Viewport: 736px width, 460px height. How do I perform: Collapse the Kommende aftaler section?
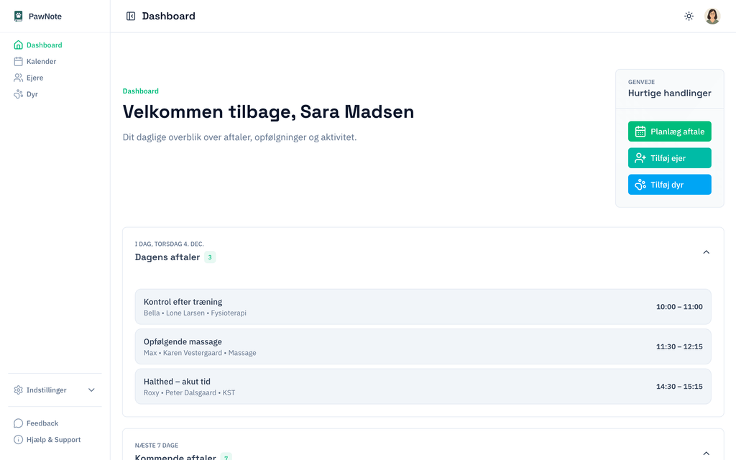(706, 454)
